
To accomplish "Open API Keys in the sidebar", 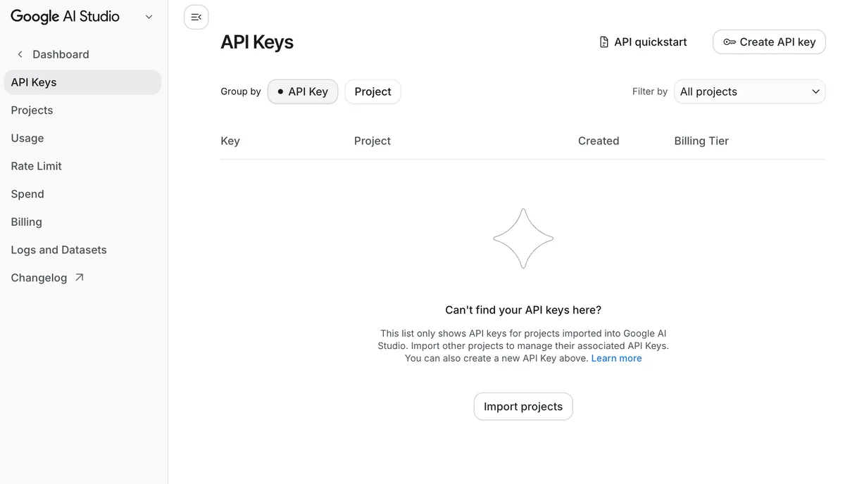I will [82, 82].
